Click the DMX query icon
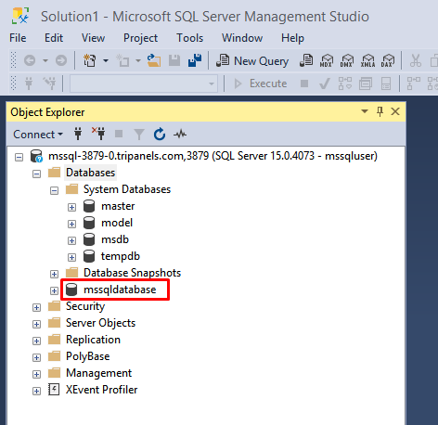The image size is (438, 425). (347, 60)
